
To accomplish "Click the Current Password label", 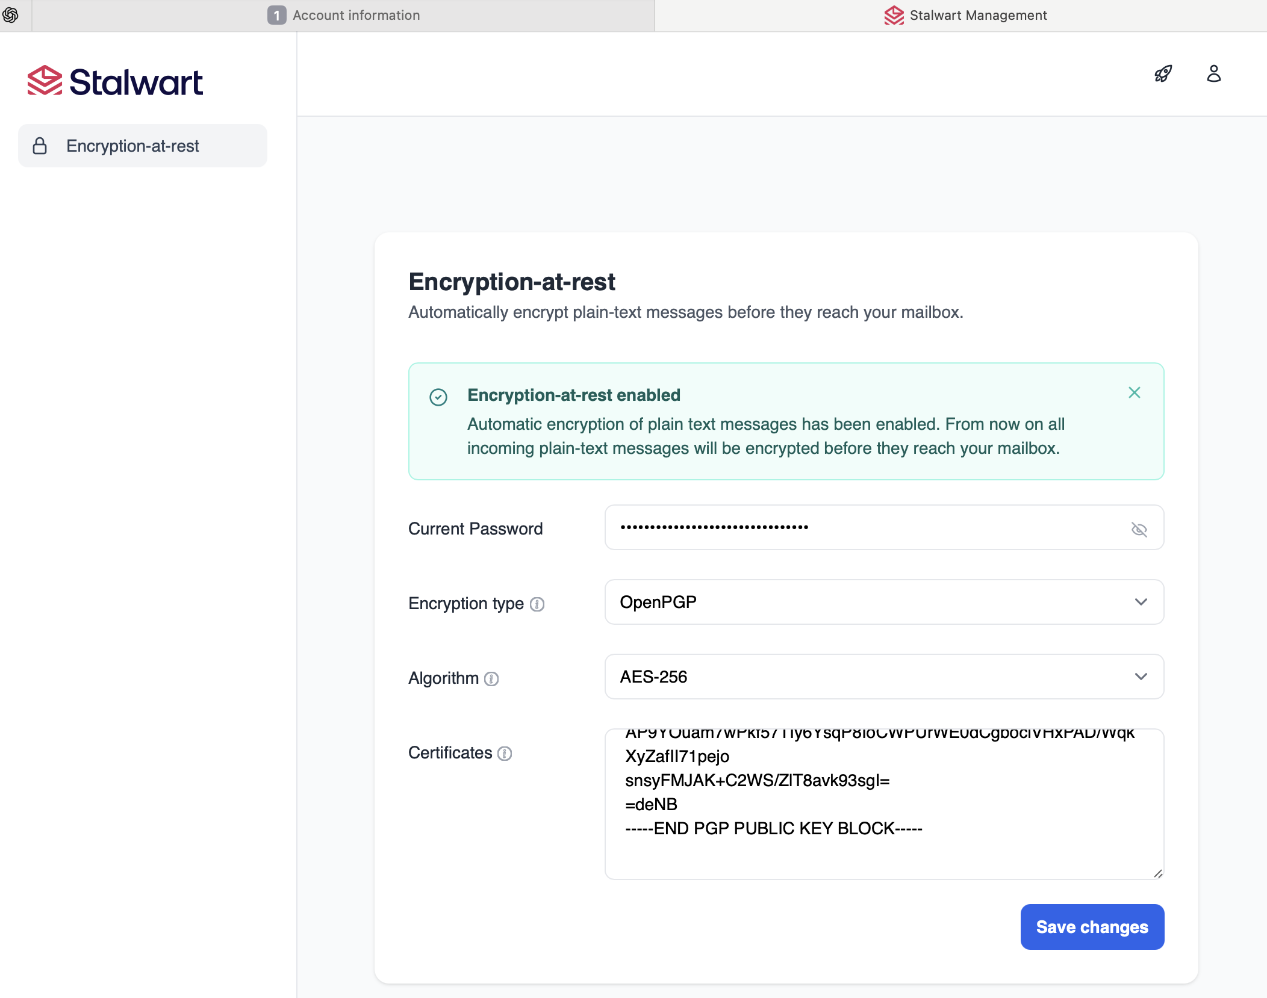I will (475, 529).
